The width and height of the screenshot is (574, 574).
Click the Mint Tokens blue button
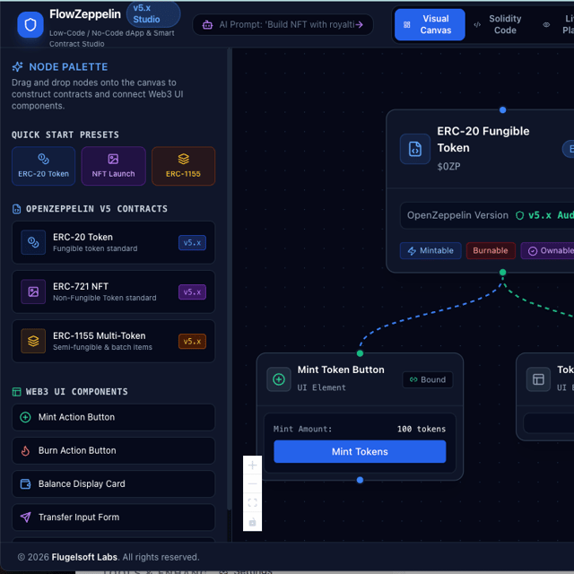pos(360,452)
